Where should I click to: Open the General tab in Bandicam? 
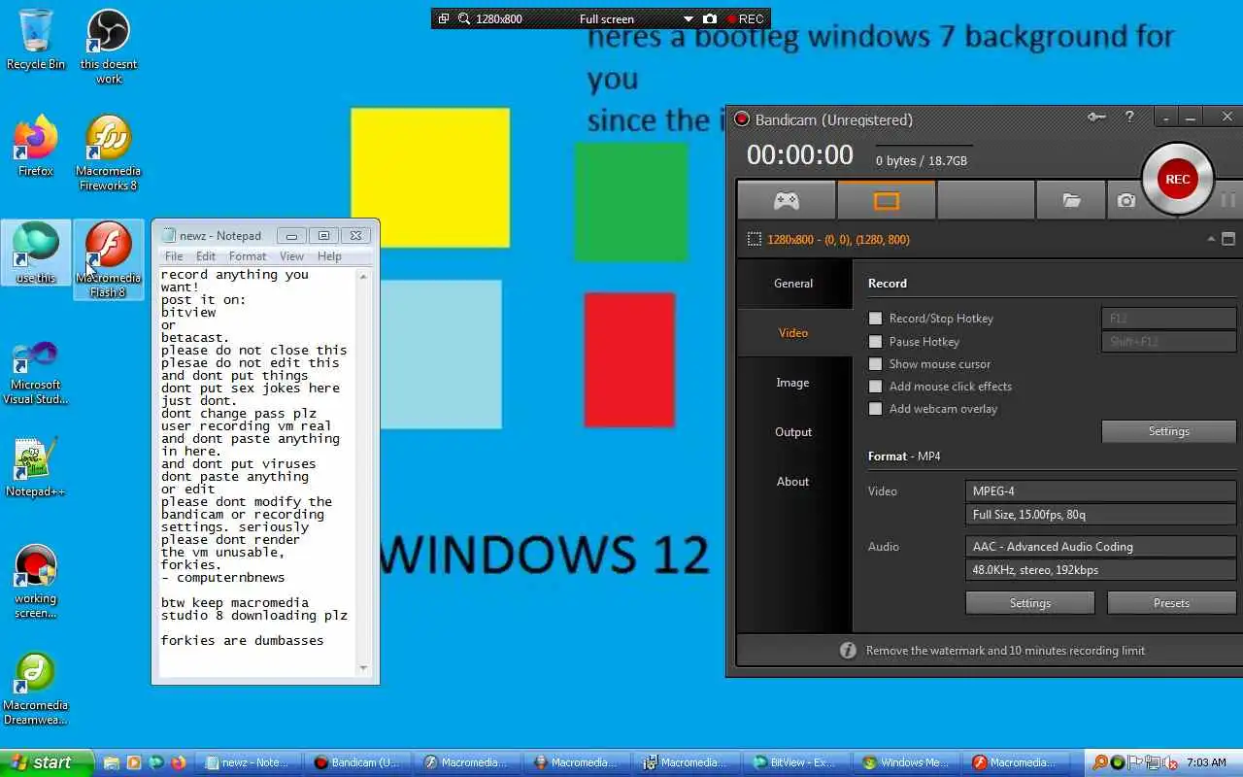(793, 284)
